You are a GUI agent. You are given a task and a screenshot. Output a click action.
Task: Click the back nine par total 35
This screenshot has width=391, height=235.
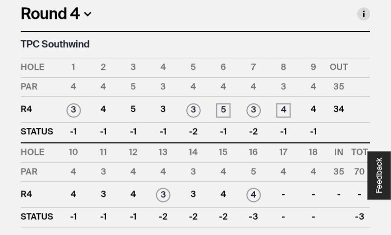point(339,171)
